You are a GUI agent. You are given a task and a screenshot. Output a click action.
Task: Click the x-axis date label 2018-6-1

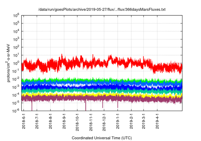(x=24, y=121)
